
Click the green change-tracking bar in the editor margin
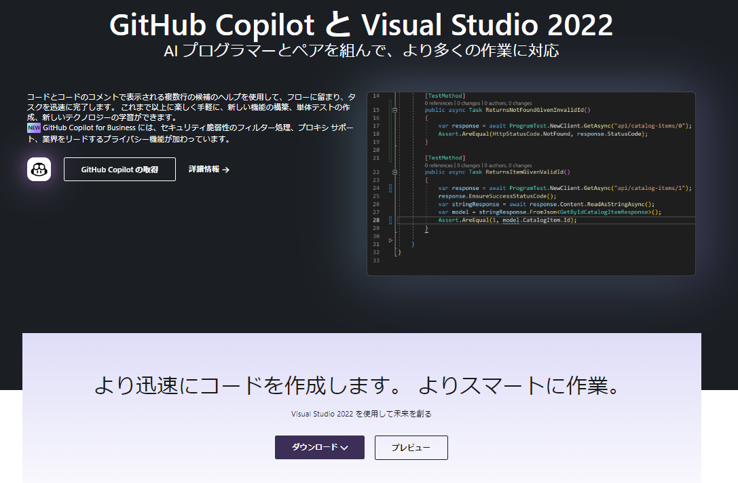(390, 129)
